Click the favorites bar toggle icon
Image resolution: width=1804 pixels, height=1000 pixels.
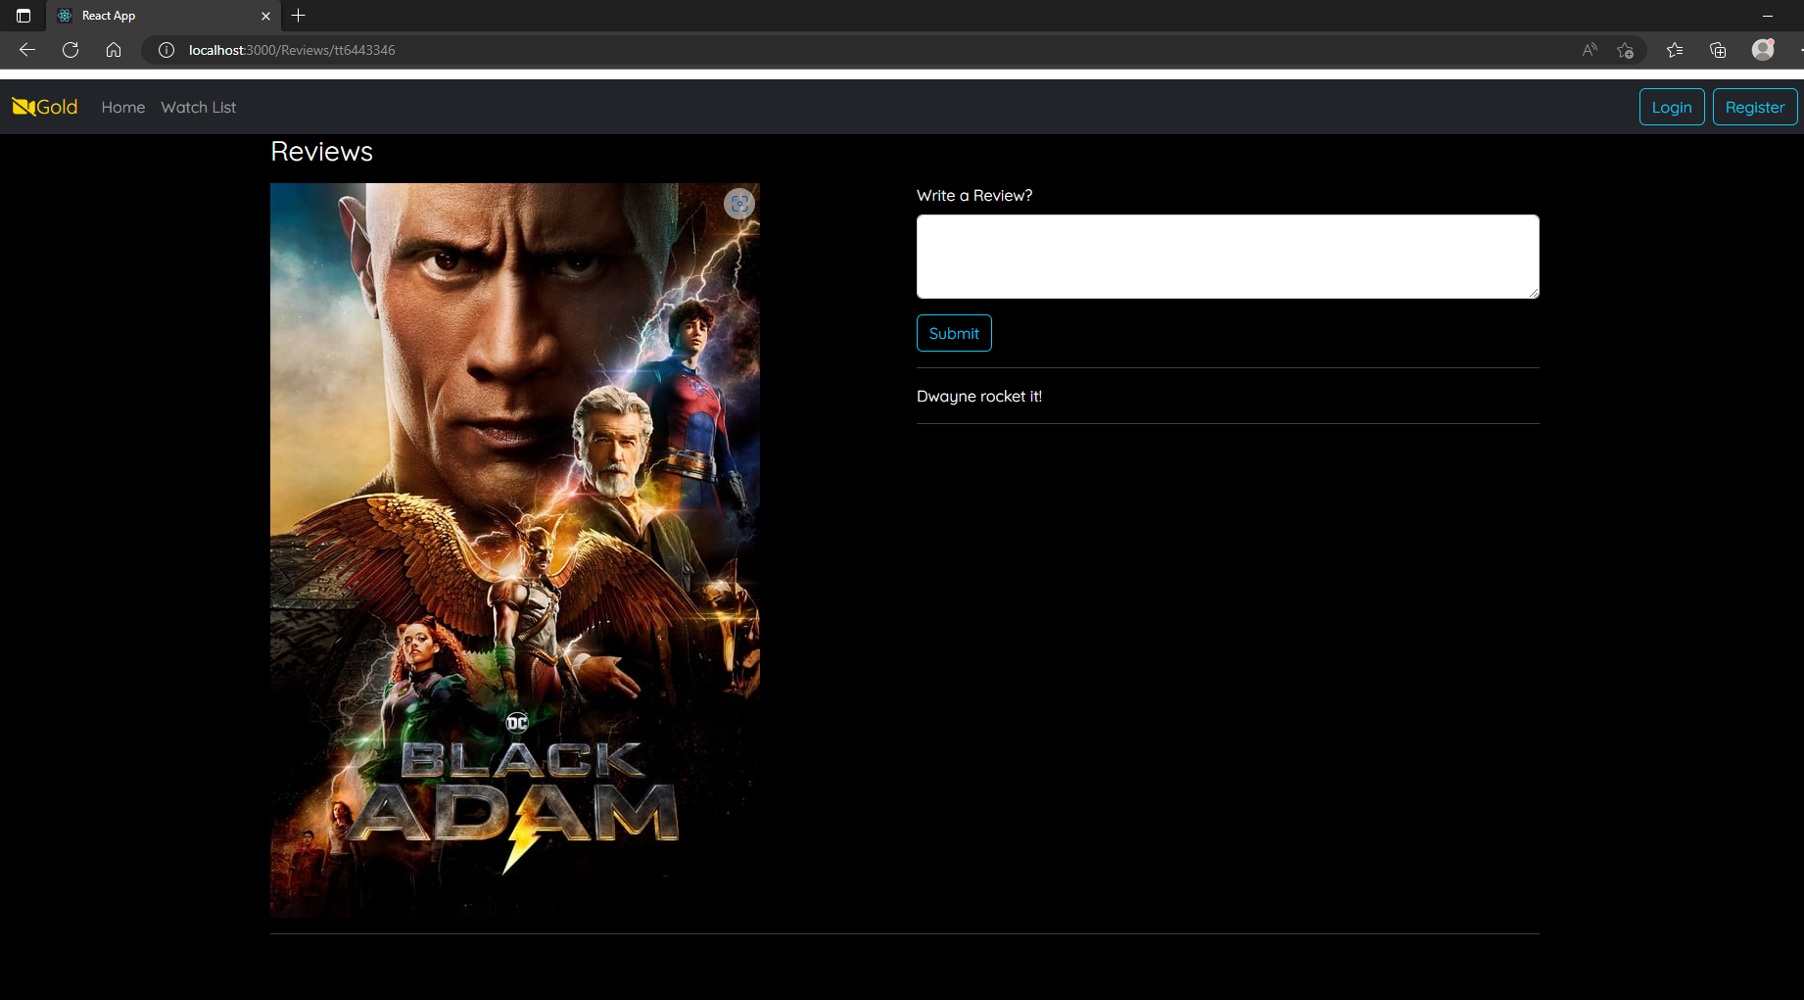tap(1675, 49)
